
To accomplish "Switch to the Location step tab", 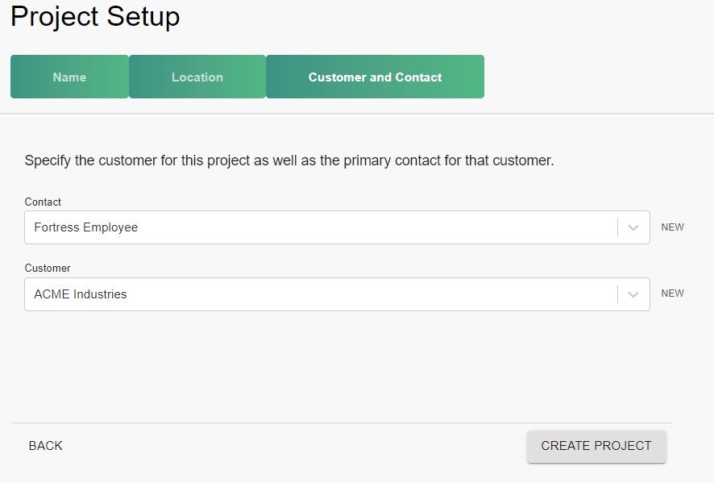I will pos(197,77).
